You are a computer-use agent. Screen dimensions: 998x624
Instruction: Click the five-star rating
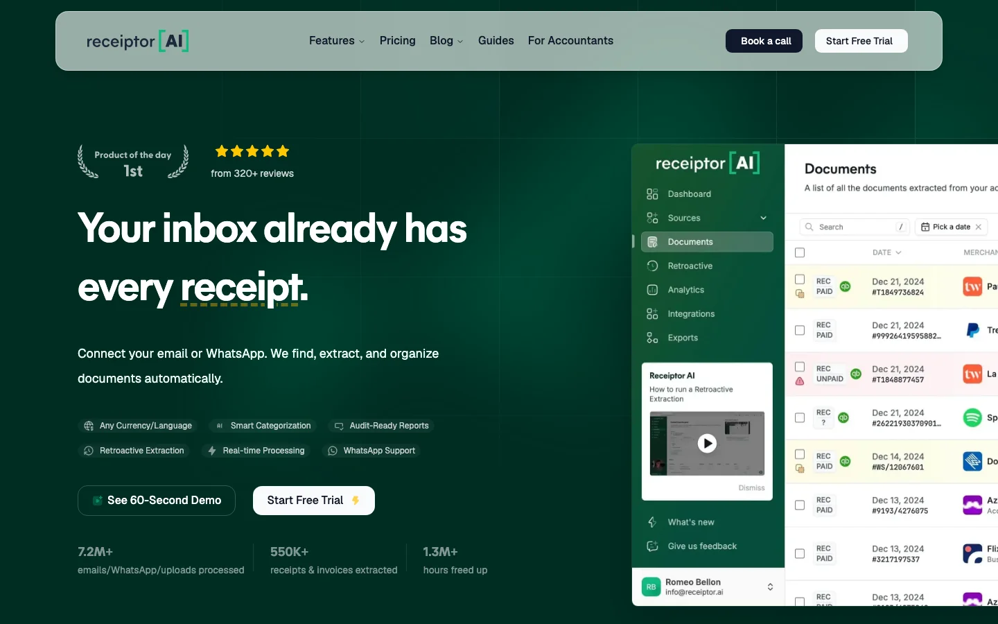pyautogui.click(x=252, y=151)
